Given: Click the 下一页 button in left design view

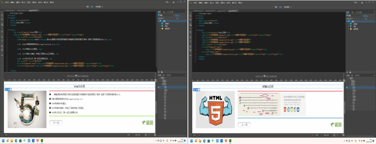Looking at the screenshot, I should 56,122.
